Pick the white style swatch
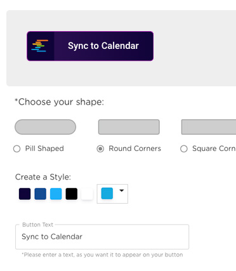Image resolution: width=236 pixels, height=271 pixels. tap(87, 194)
